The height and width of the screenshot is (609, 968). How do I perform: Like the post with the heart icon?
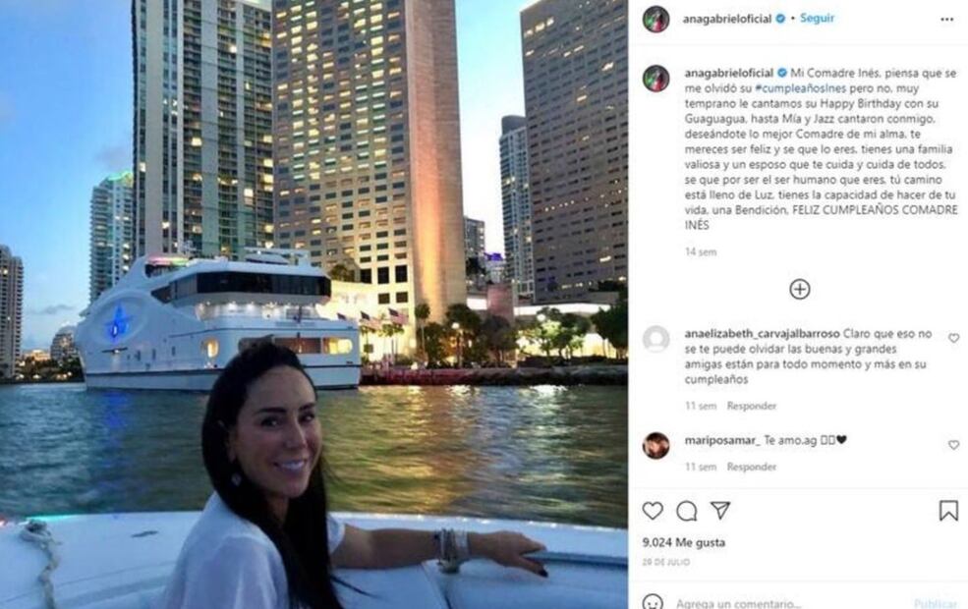coord(653,510)
